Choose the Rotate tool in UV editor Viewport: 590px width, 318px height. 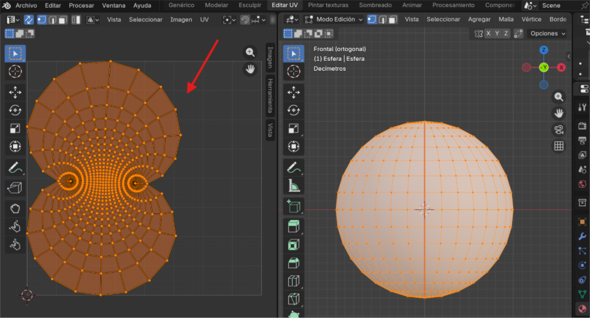(16, 111)
